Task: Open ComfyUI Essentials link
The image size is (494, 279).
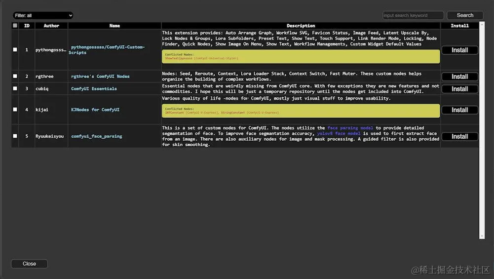Action: 94,88
